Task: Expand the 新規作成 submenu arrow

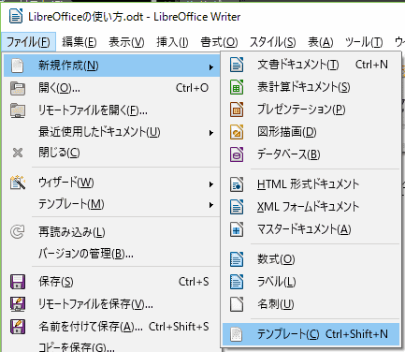Action: (x=211, y=66)
